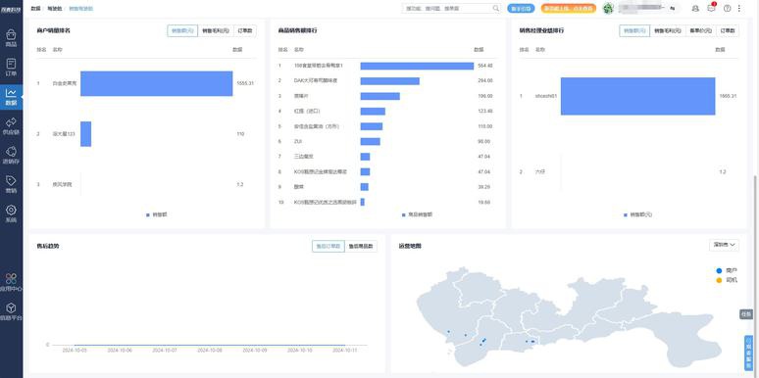Click the 198.00 value in product ranking
Viewport: 759px width, 378px height.
[484, 96]
